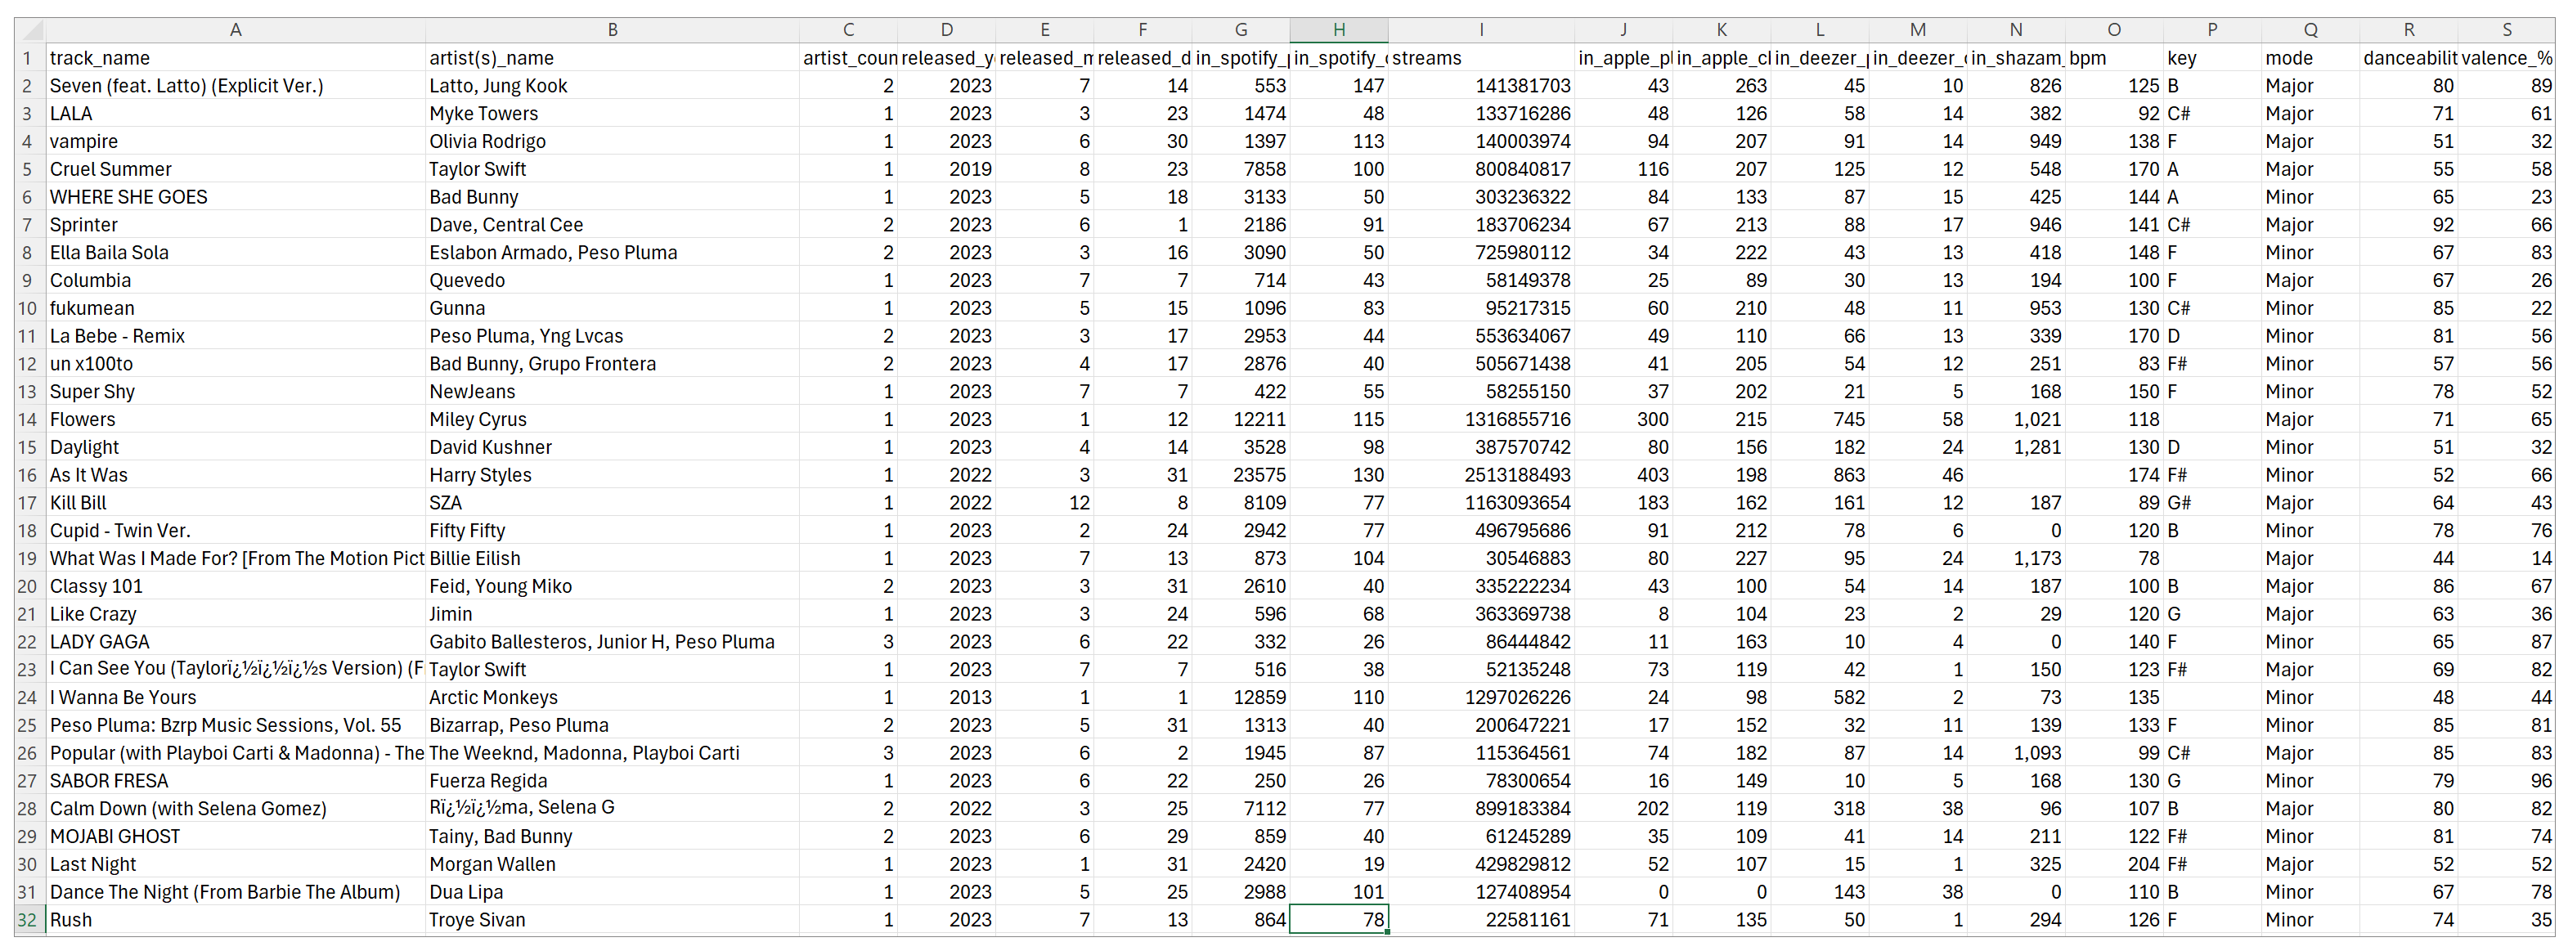Click the track_name header cell
Screen dimensions: 2568x951
[x=100, y=58]
